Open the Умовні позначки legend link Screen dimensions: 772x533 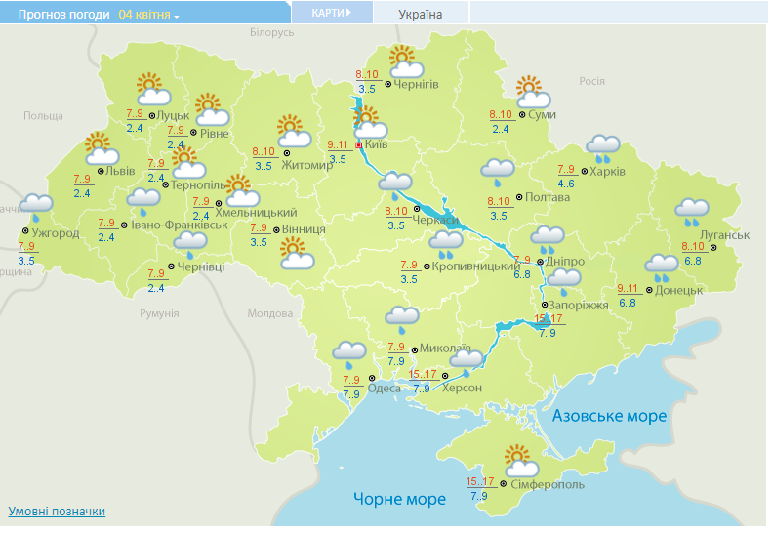click(x=57, y=511)
